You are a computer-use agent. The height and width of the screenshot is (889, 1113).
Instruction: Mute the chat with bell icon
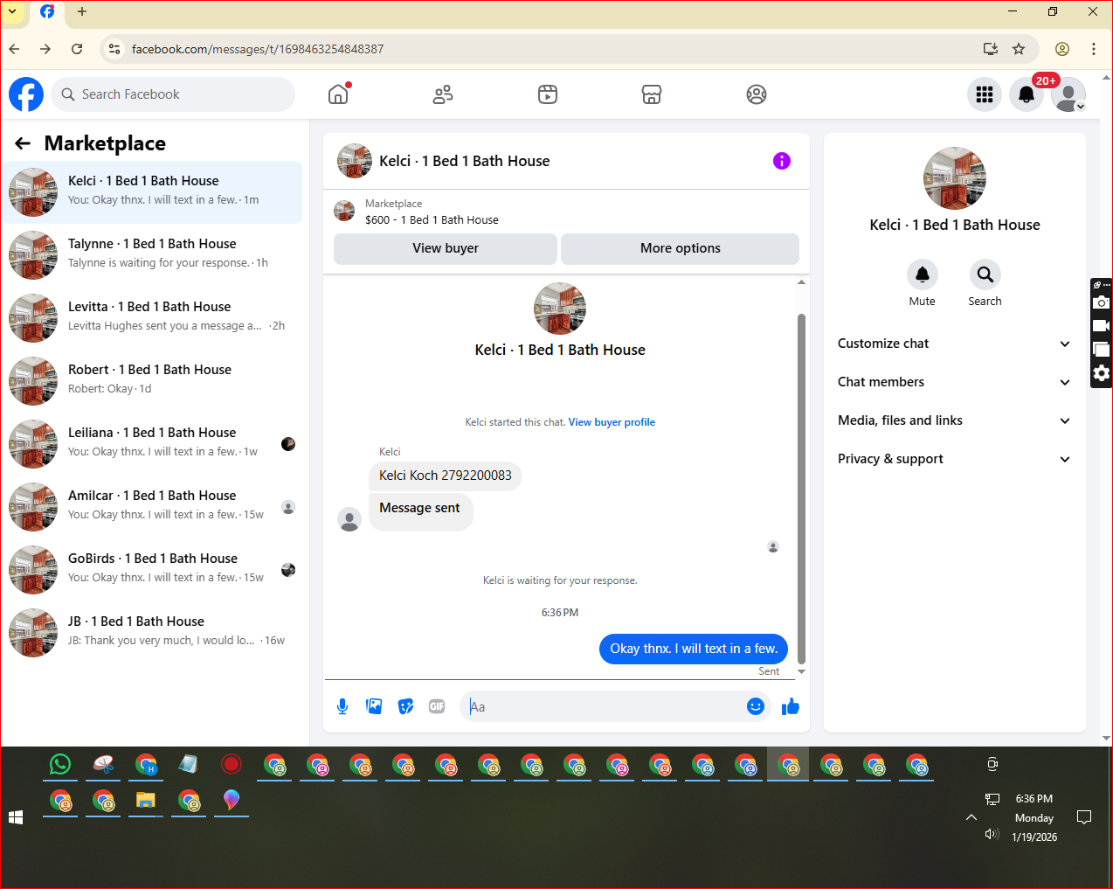pos(923,274)
